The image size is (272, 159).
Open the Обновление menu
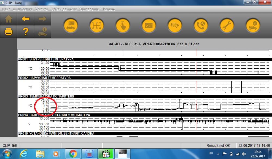(89, 9)
